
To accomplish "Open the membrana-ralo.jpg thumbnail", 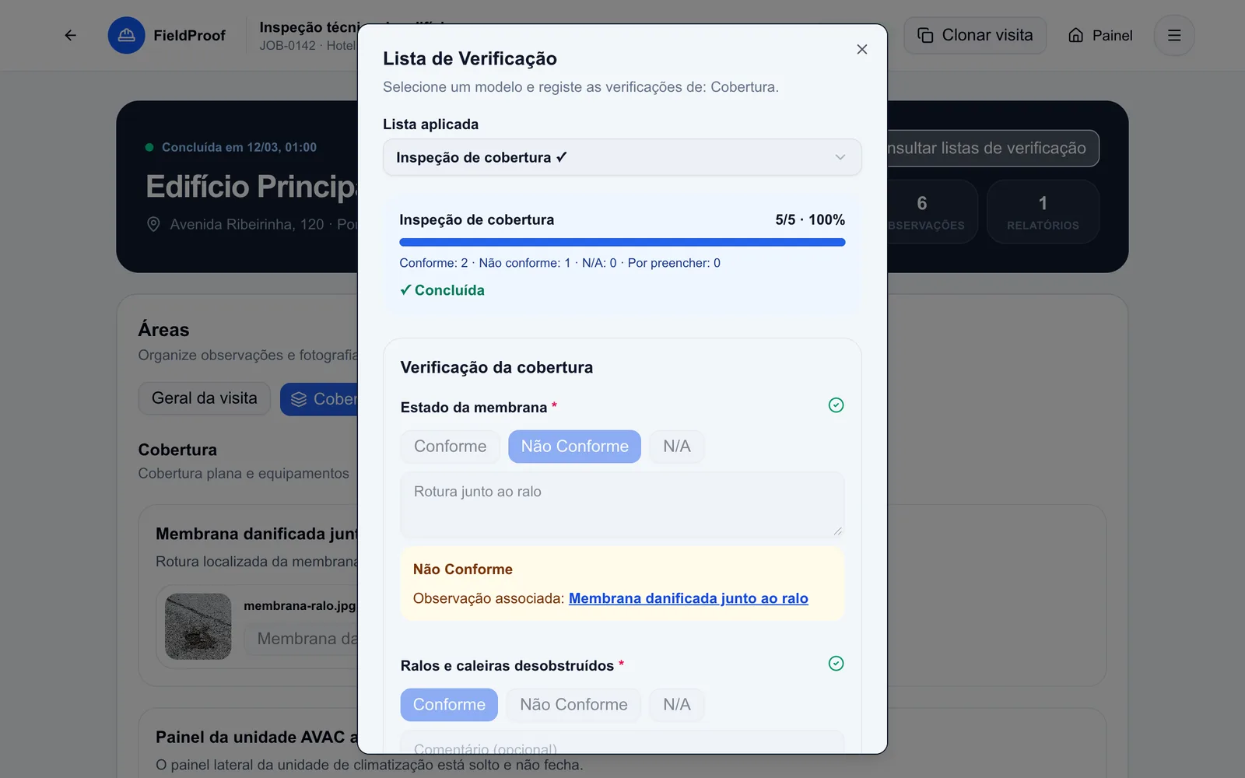I will 198,626.
